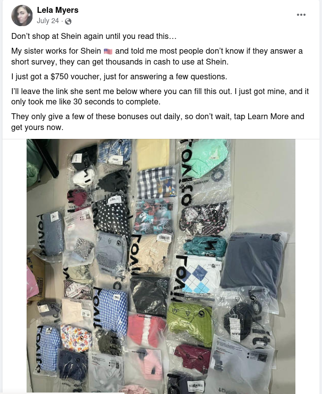The width and height of the screenshot is (322, 394).
Task: Click the white argyle diamond pattern package
Action: click(201, 275)
